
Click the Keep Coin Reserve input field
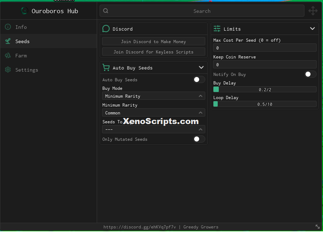coord(265,65)
